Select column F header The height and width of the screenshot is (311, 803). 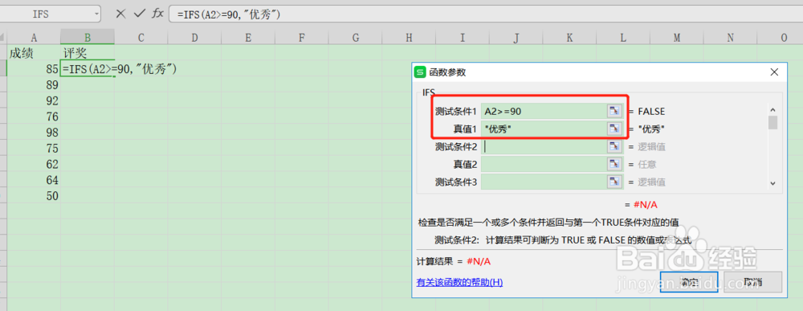[x=302, y=37]
